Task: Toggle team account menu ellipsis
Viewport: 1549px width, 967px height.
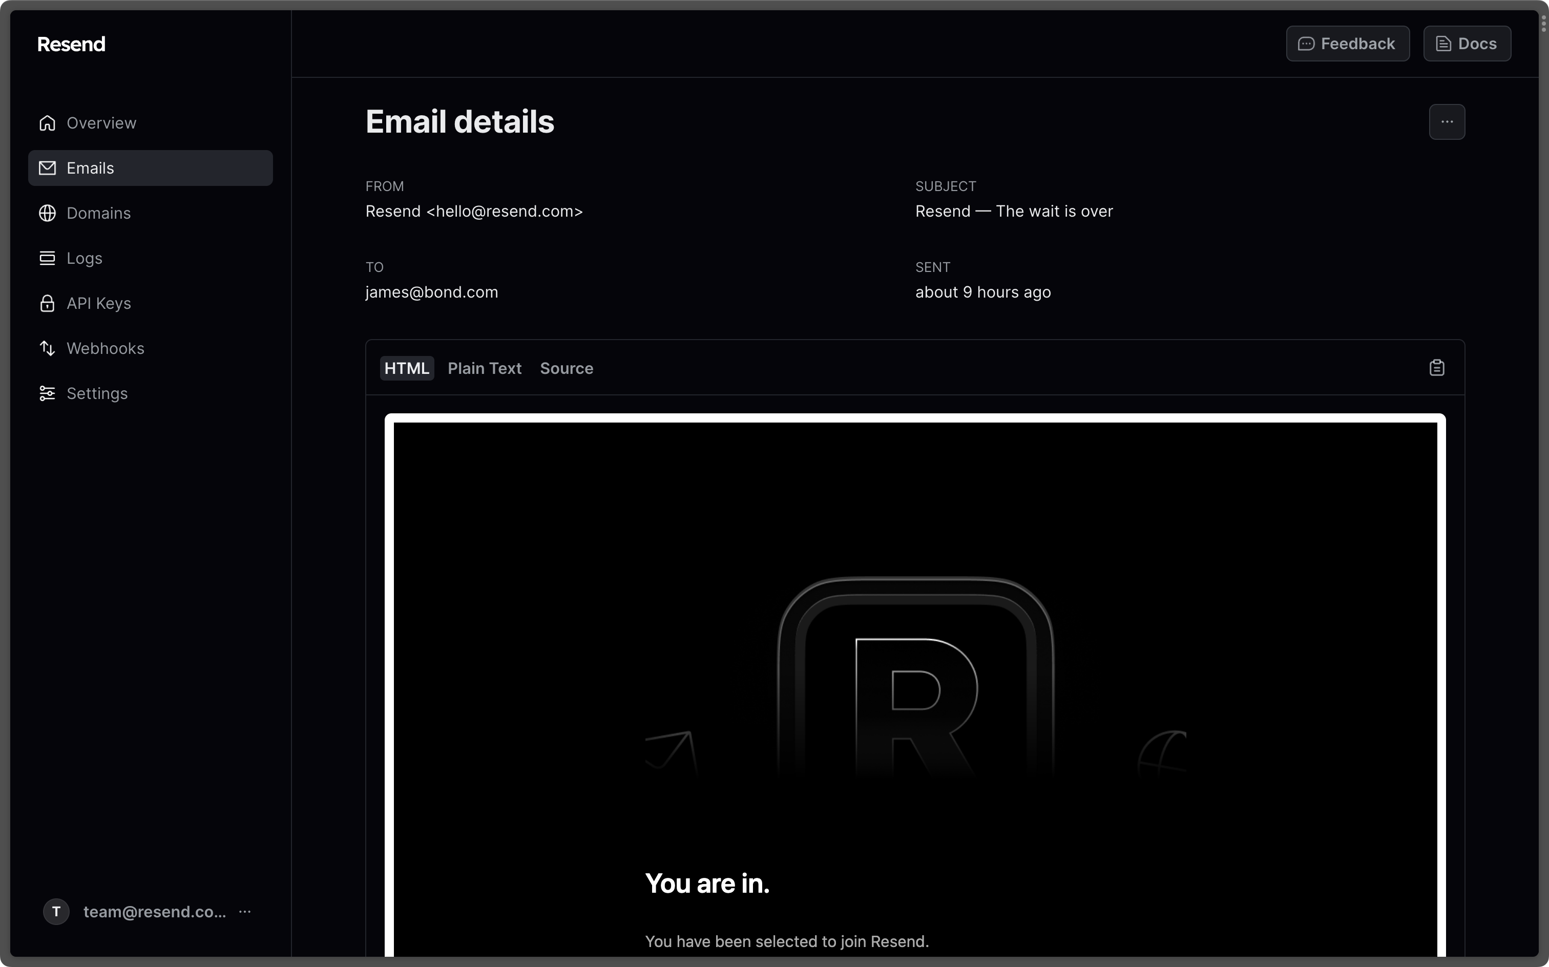Action: [245, 911]
